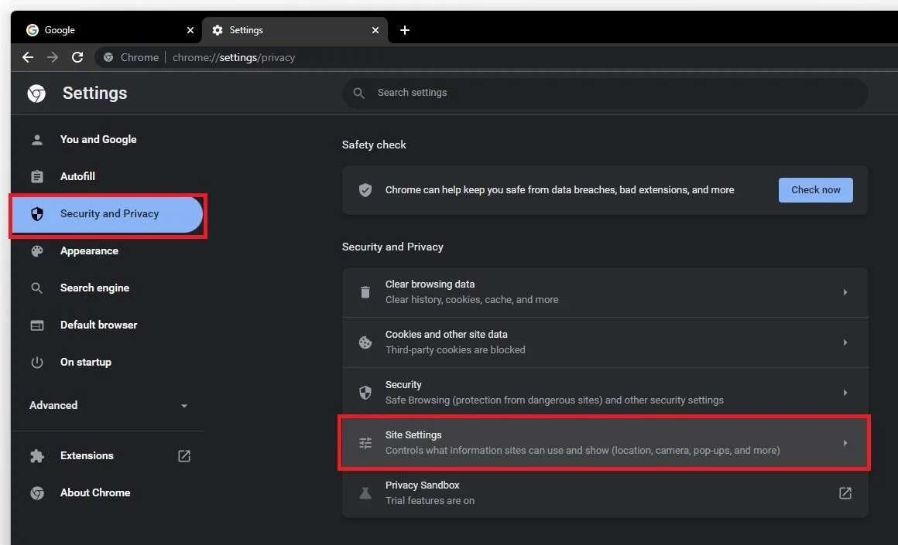The image size is (898, 545).
Task: Click the magnifier icon in Search settings
Action: coord(358,93)
